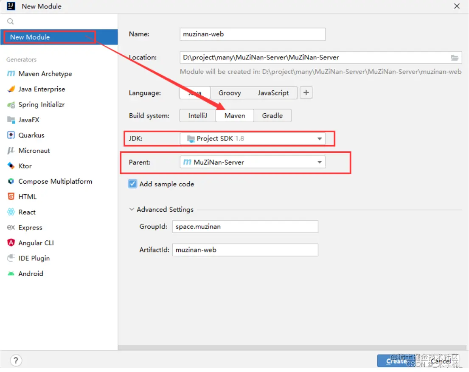
Task: Focus the GroupId field space.muzinan
Action: [x=245, y=227]
